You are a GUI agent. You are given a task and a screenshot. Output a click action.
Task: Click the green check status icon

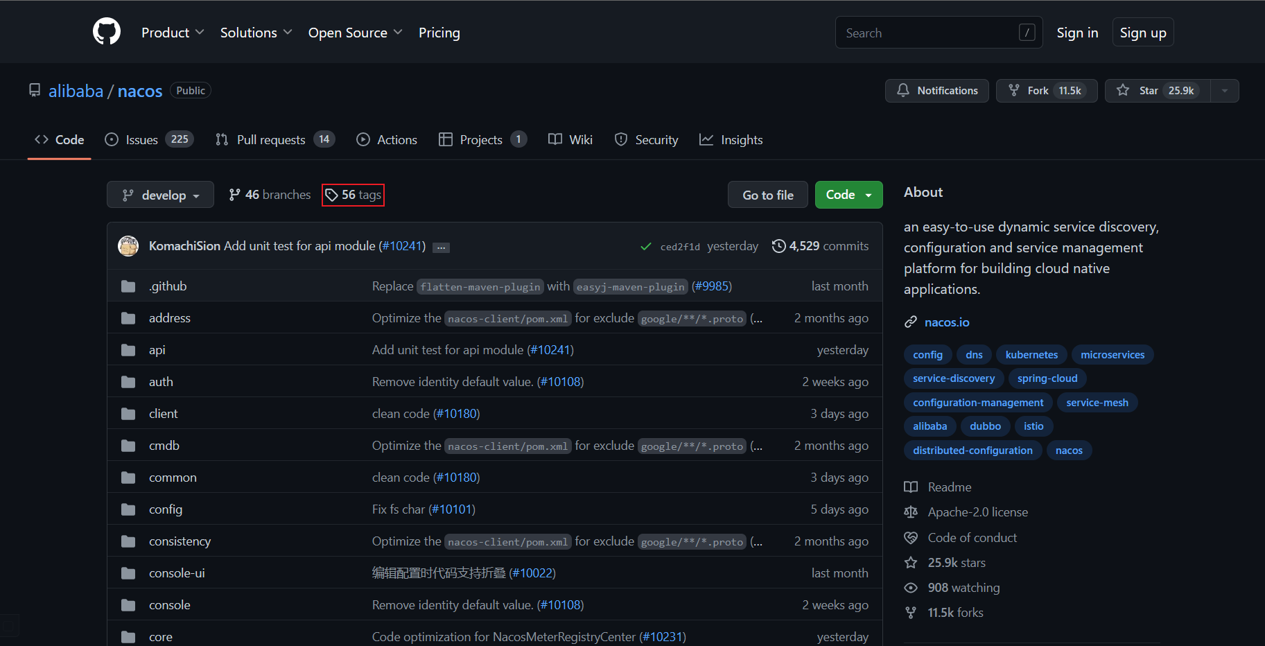[646, 247]
